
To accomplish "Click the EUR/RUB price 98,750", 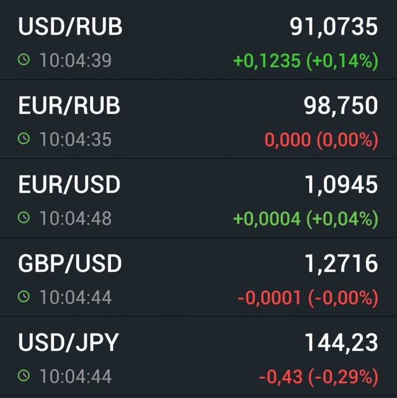I will coord(340,106).
